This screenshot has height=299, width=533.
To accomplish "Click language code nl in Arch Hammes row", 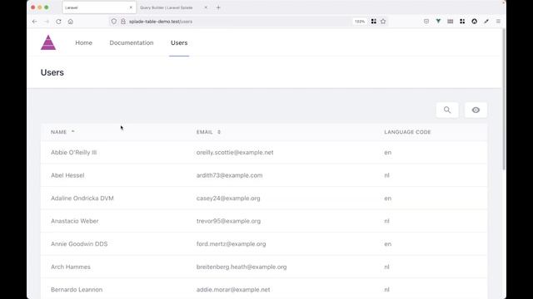I will [x=386, y=267].
